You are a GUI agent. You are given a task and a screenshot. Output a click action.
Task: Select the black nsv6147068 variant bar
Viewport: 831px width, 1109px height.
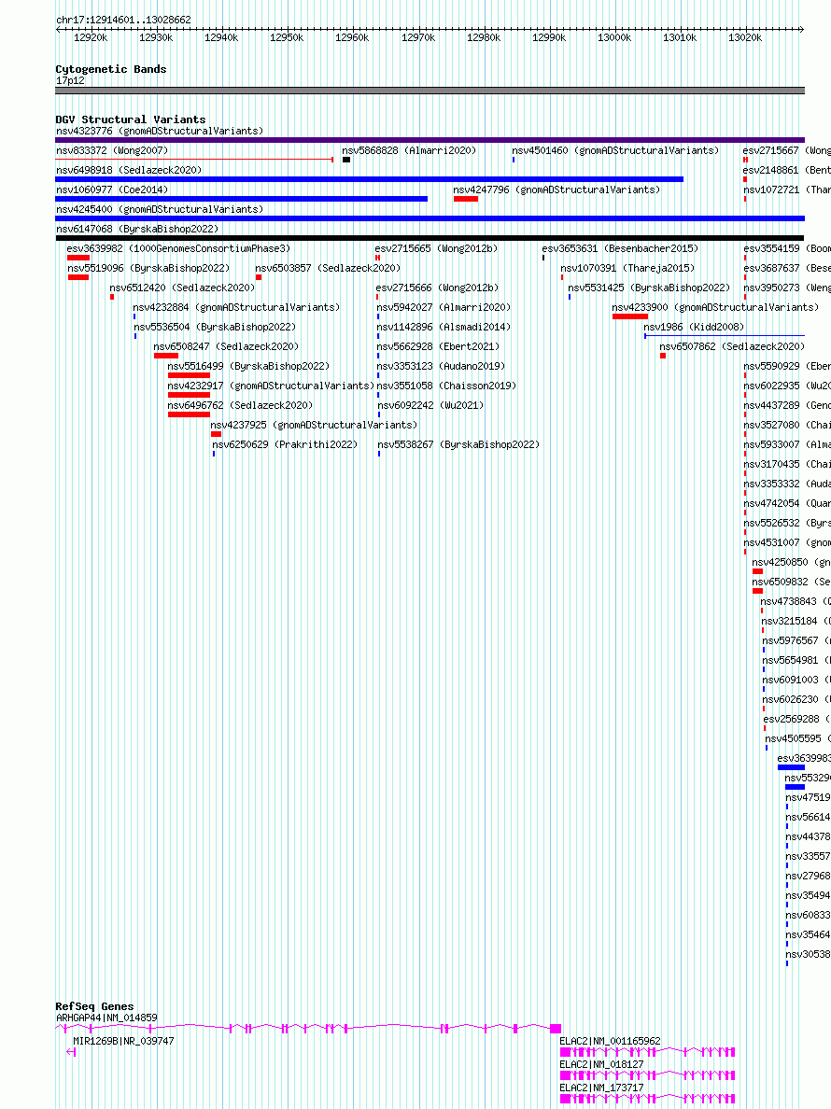[430, 238]
